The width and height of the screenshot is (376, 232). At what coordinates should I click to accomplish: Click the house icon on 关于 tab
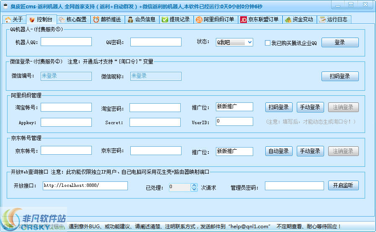tap(8, 20)
